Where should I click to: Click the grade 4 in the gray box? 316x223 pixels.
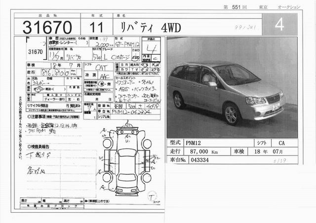tap(279, 25)
